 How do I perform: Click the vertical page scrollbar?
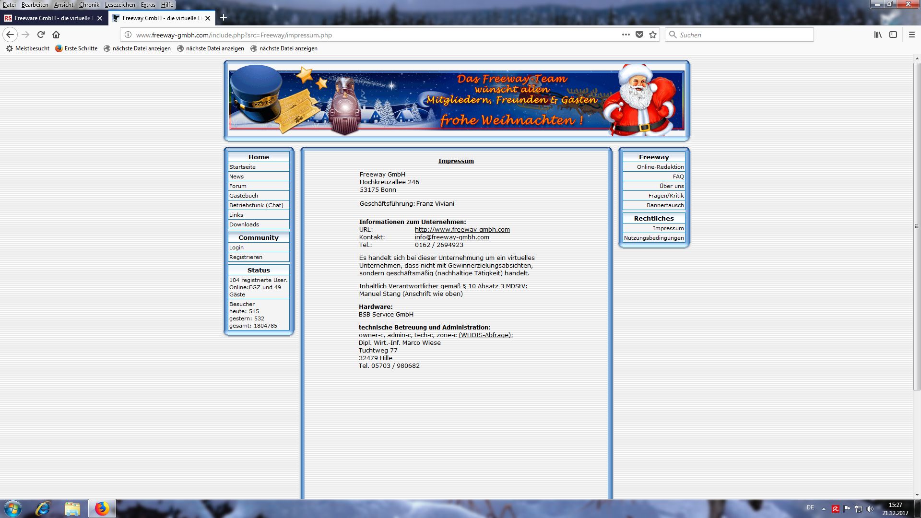click(917, 225)
